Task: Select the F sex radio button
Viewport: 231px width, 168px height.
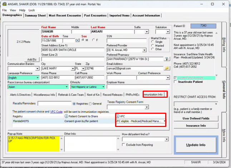Action: click(94, 40)
